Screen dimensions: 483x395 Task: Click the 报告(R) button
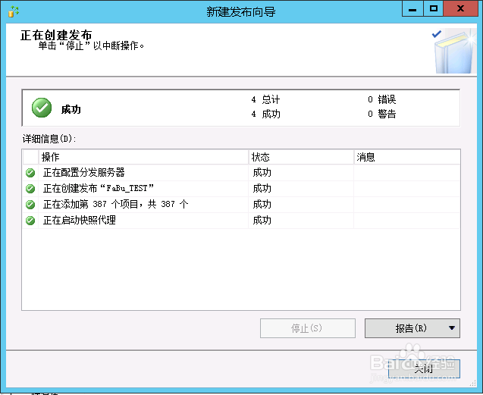412,328
